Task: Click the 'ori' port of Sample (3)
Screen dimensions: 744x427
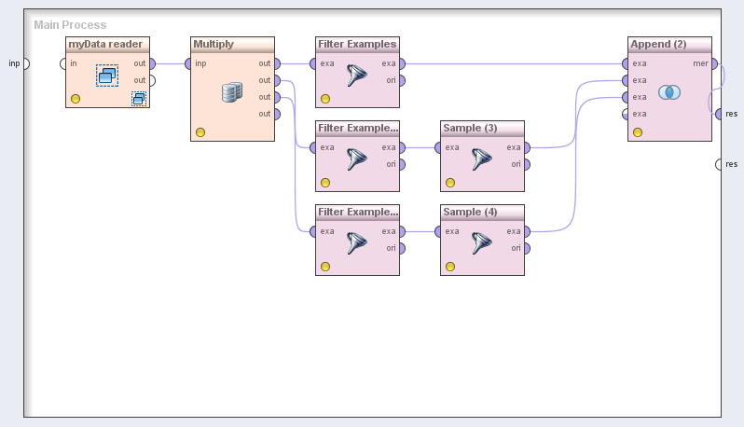Action: point(527,164)
